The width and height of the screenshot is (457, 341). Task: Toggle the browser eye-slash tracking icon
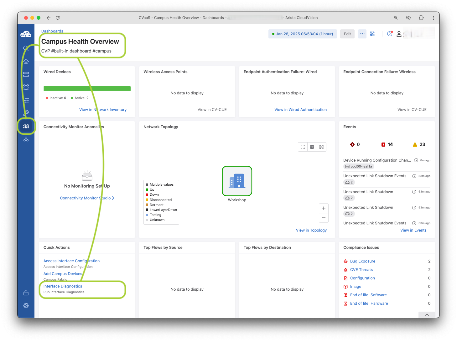click(408, 18)
